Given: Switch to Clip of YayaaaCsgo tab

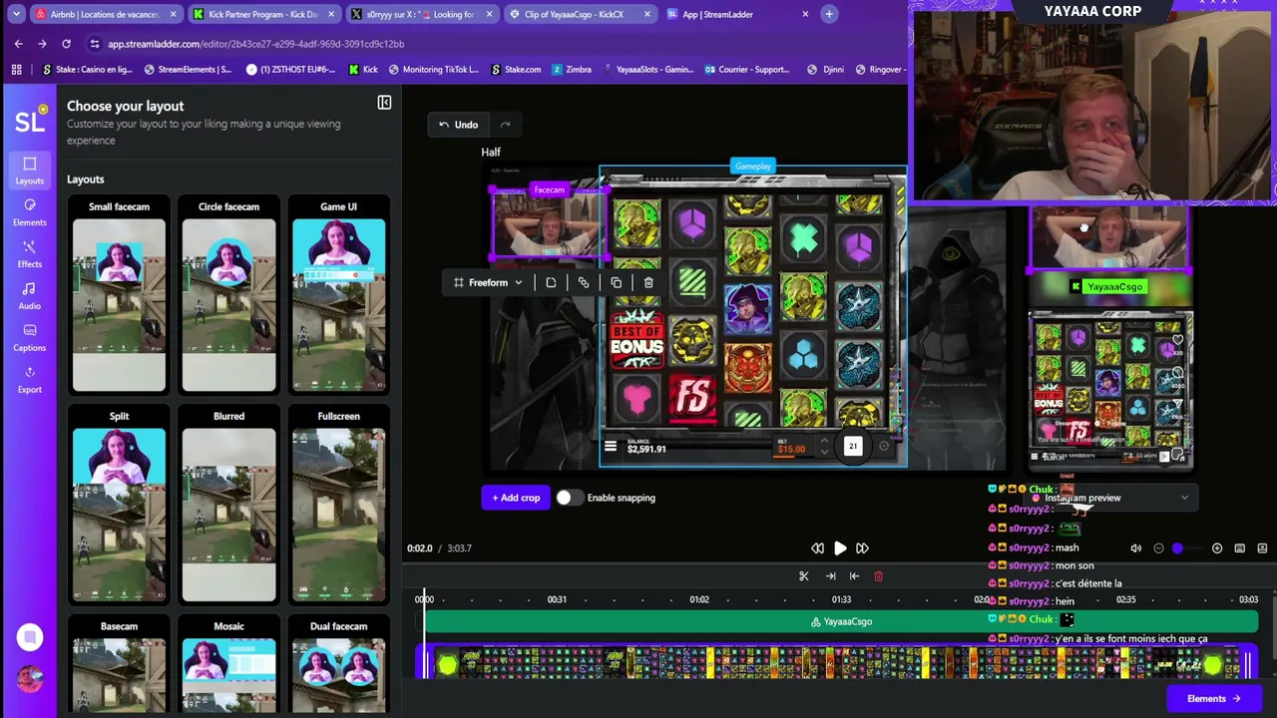Looking at the screenshot, I should click(x=579, y=14).
